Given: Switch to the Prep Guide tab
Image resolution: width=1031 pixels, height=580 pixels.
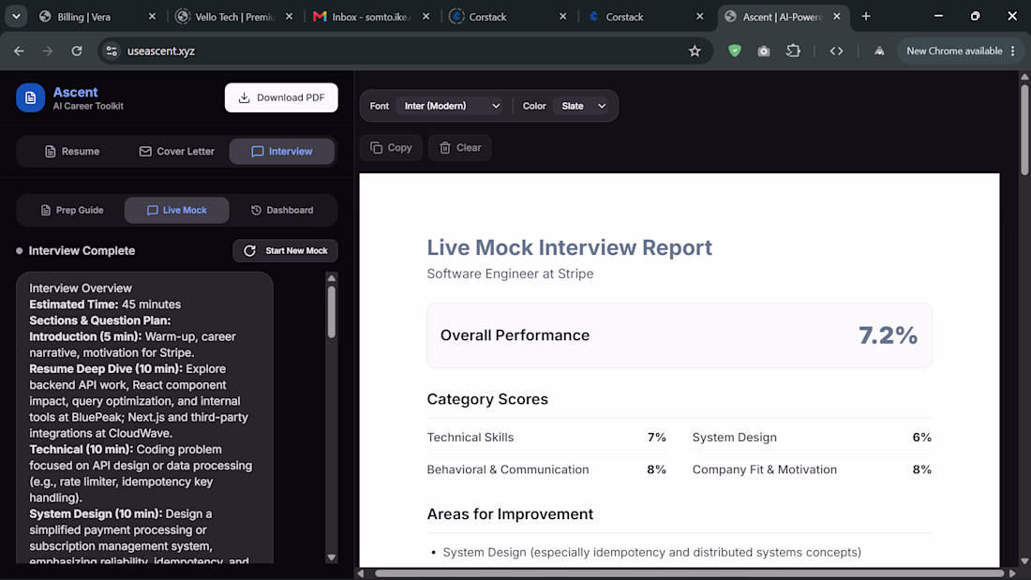Looking at the screenshot, I should pyautogui.click(x=71, y=211).
